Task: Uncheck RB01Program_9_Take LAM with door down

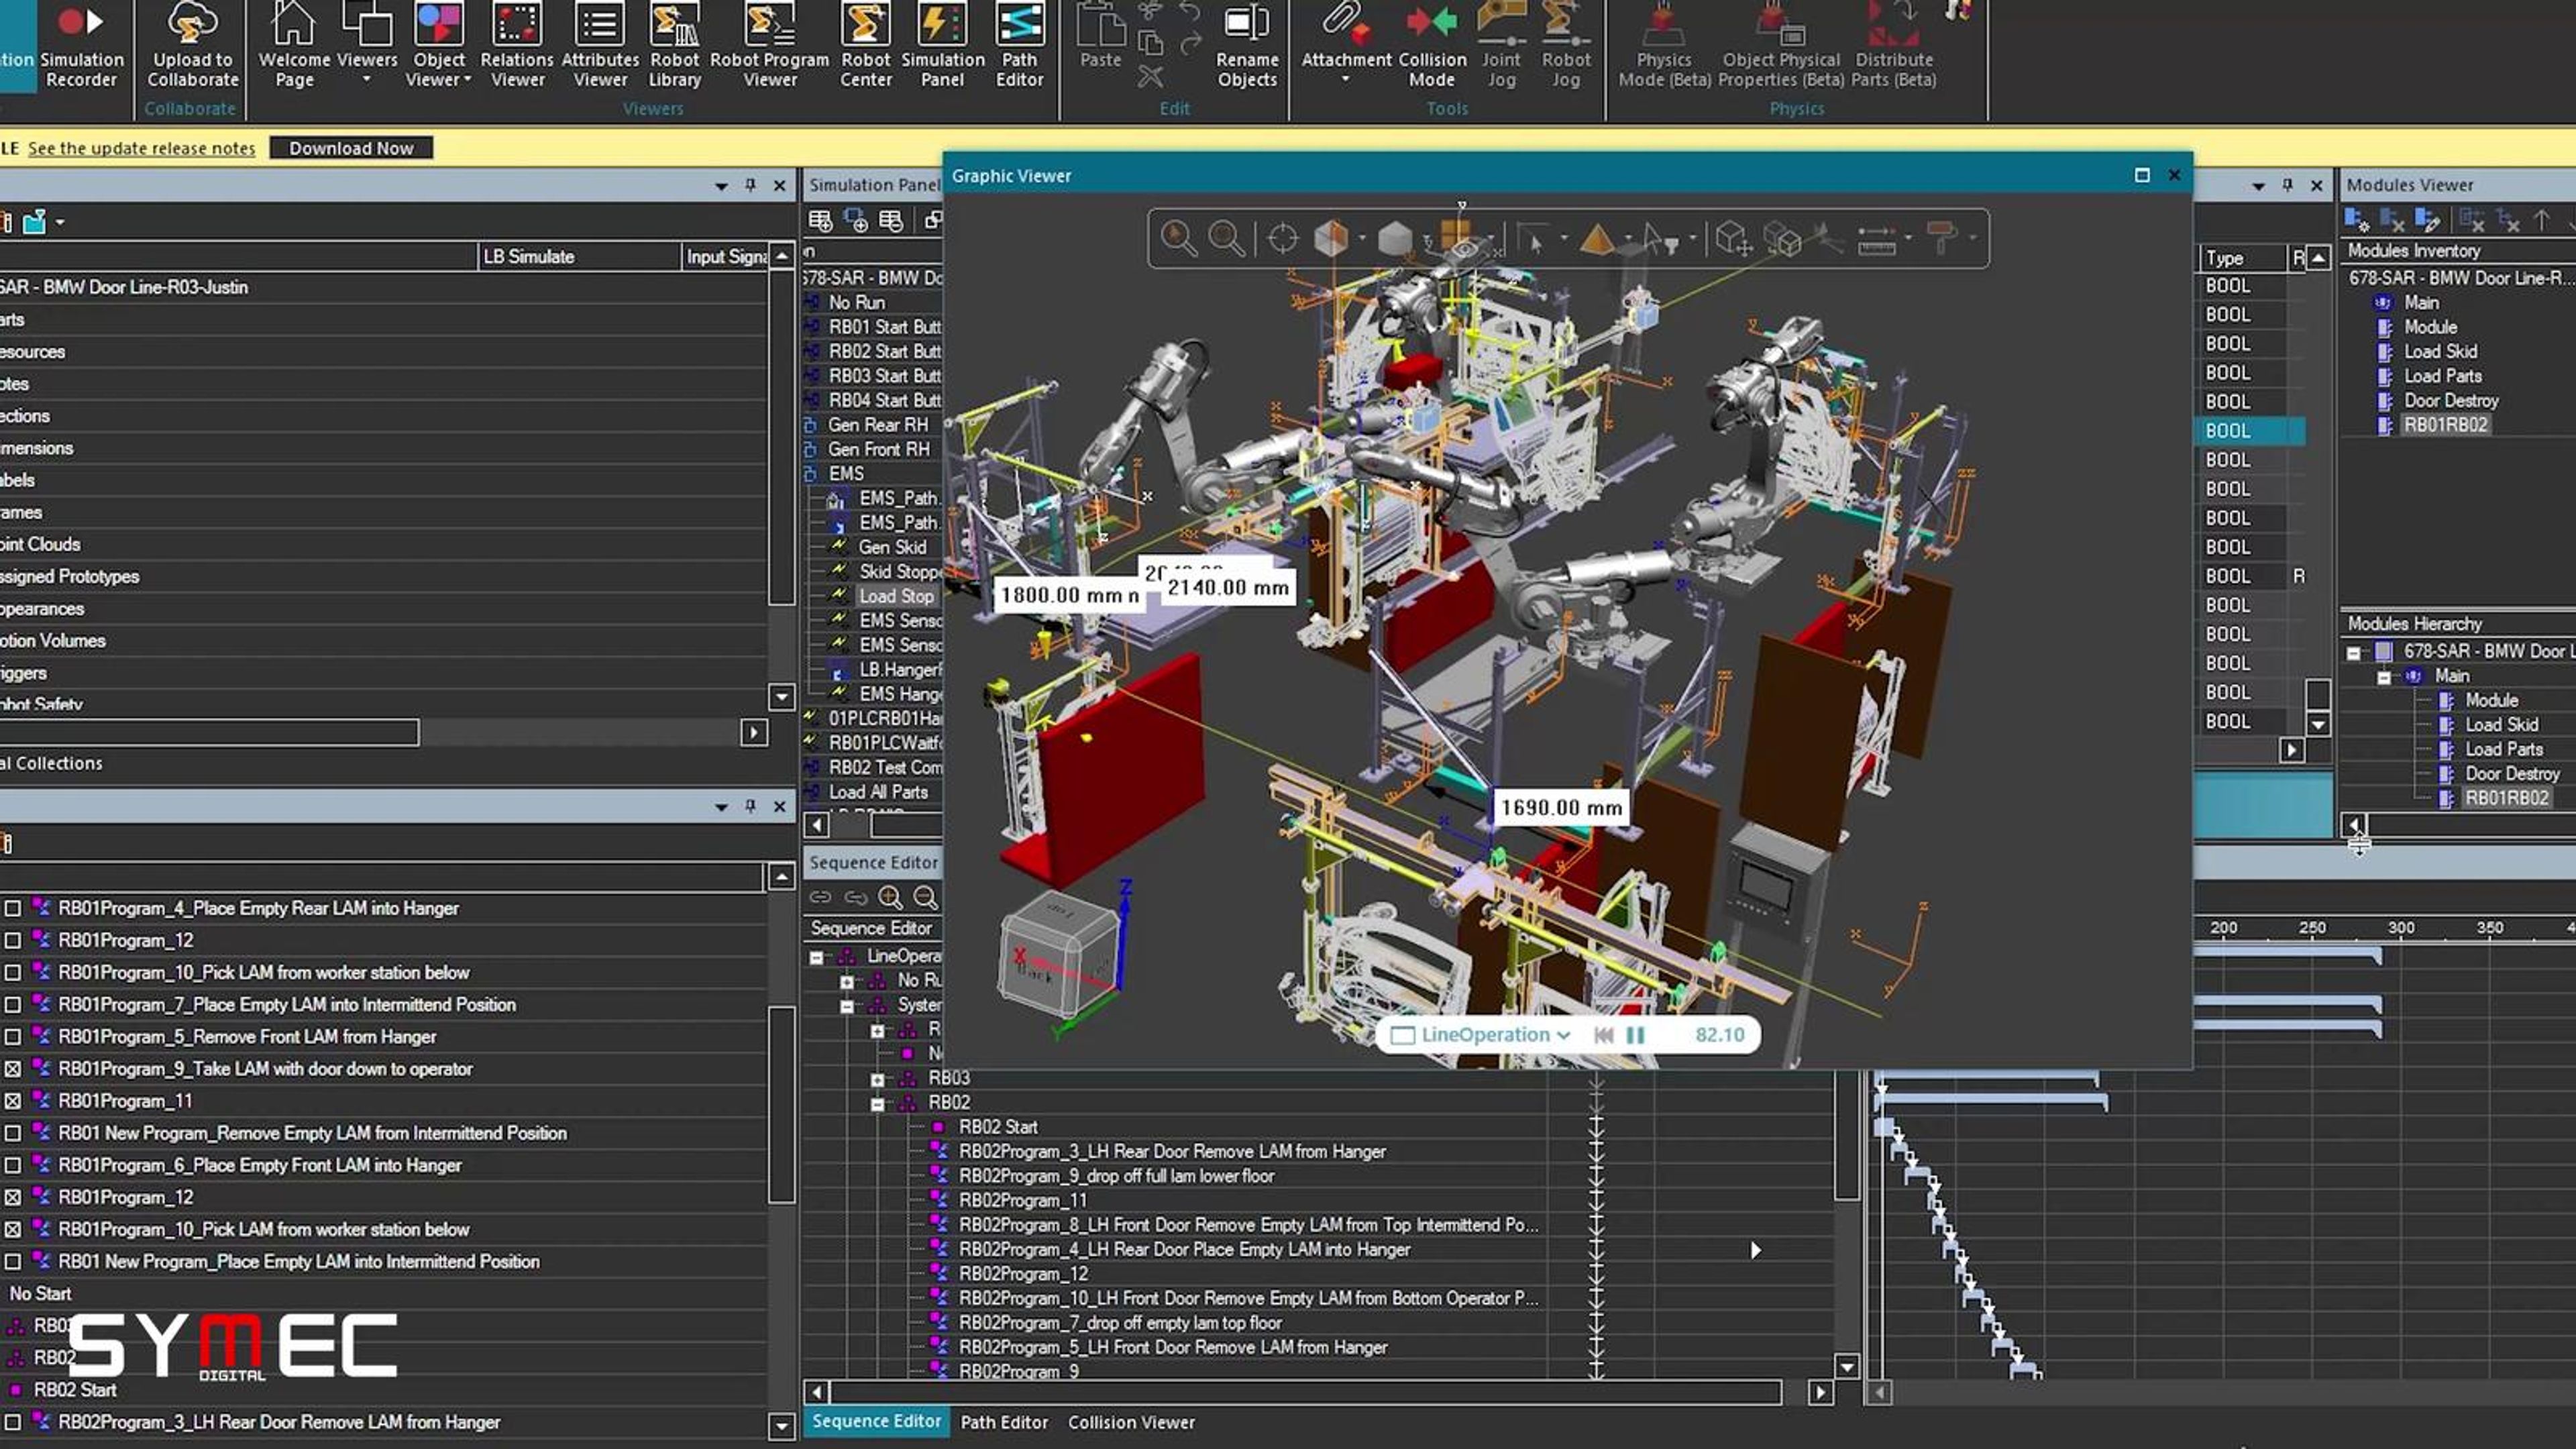Action: [13, 1069]
